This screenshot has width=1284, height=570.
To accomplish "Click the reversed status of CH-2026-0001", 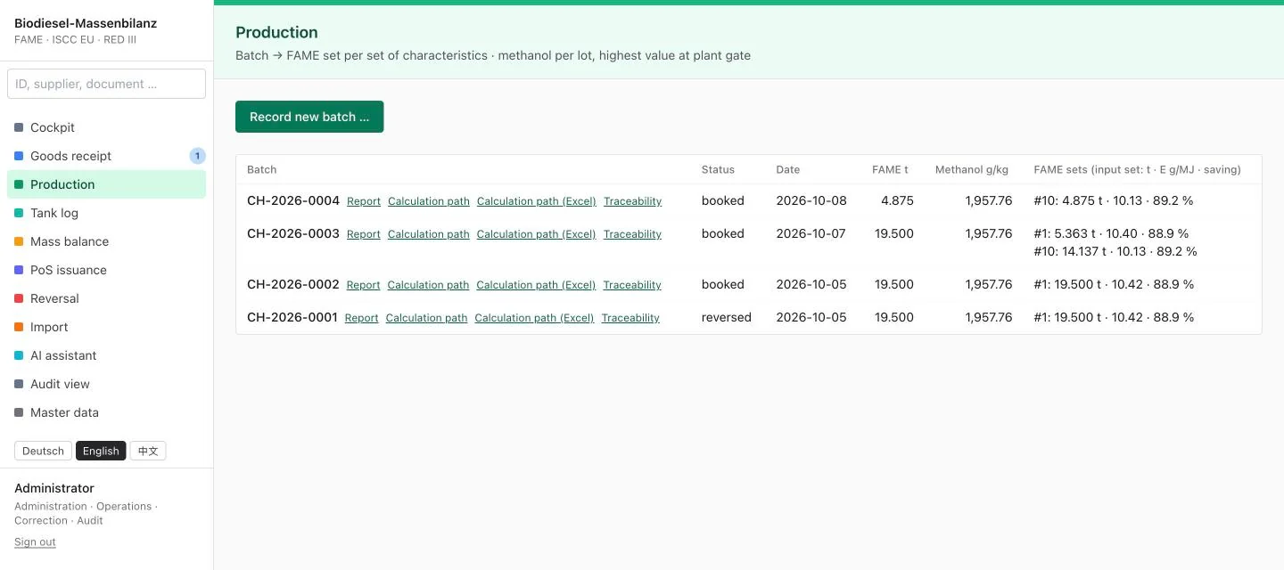I will [727, 317].
